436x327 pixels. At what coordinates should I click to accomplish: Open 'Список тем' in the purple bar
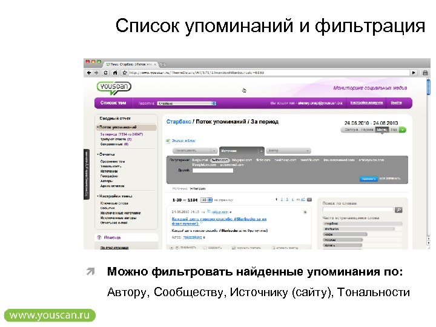point(113,103)
